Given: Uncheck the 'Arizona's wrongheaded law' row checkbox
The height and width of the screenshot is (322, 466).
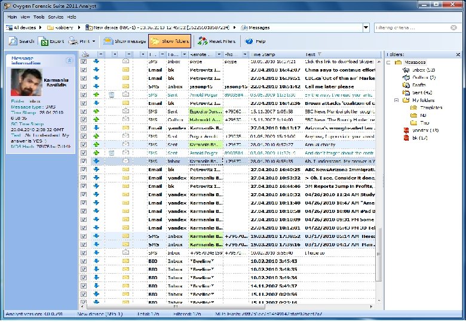Looking at the screenshot, I should (84, 128).
